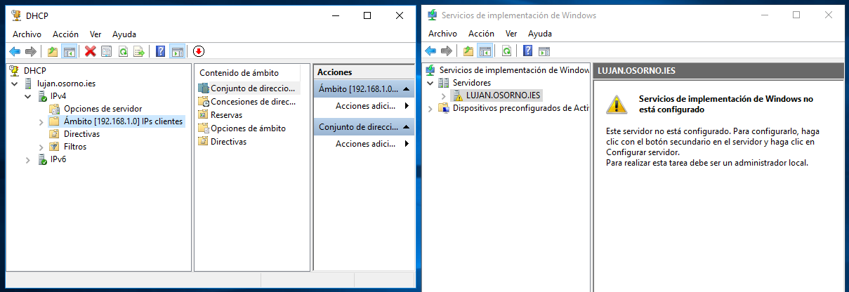Expand the LUJAN.OSORNO.IES node in WDS
This screenshot has height=292, width=849.
[444, 95]
